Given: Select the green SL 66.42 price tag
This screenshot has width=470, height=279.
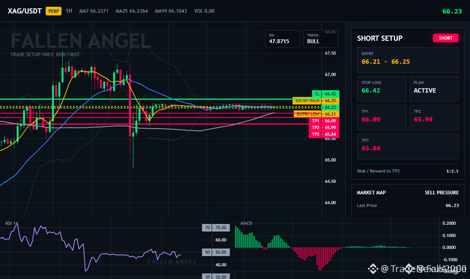Looking at the screenshot, I should pos(326,94).
